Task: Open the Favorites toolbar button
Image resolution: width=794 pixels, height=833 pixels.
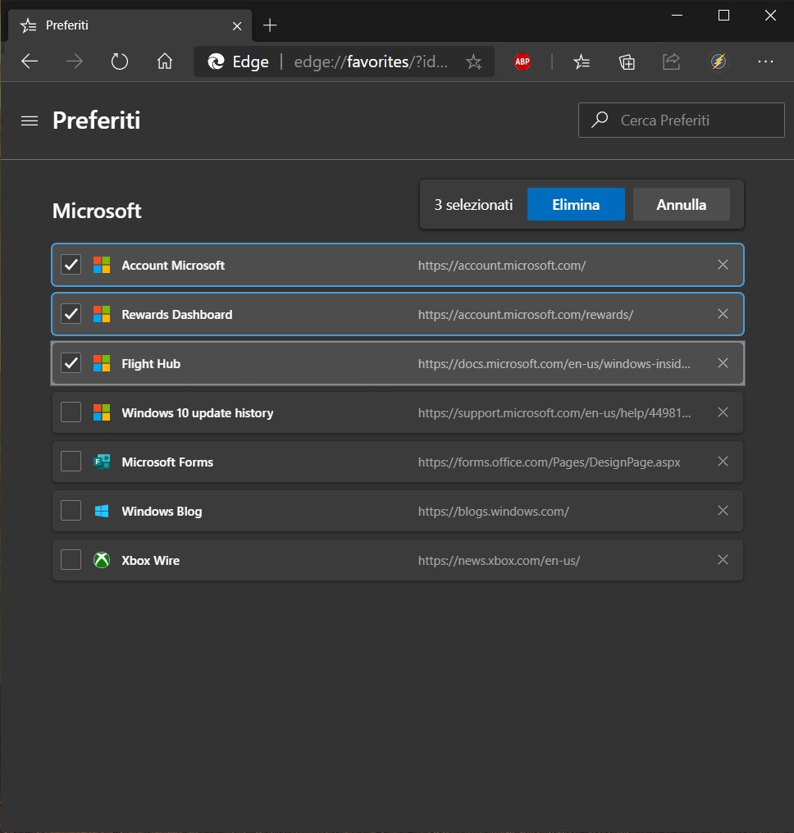Action: coord(582,62)
